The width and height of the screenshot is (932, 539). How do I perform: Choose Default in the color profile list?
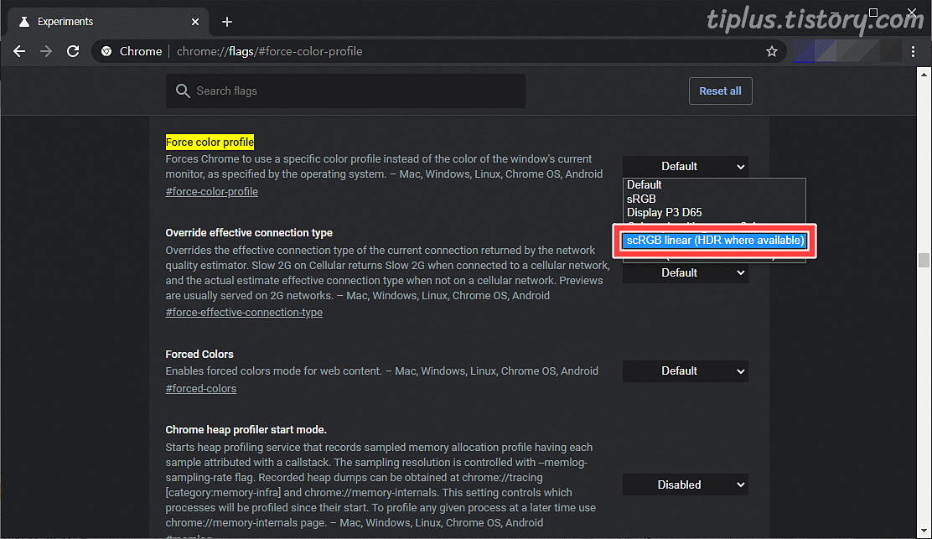[x=714, y=184]
